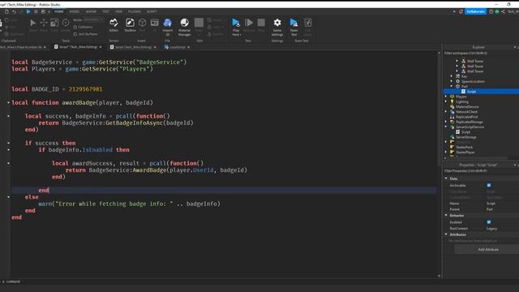
Task: Select MaterialService in Explorer
Action: (467, 106)
